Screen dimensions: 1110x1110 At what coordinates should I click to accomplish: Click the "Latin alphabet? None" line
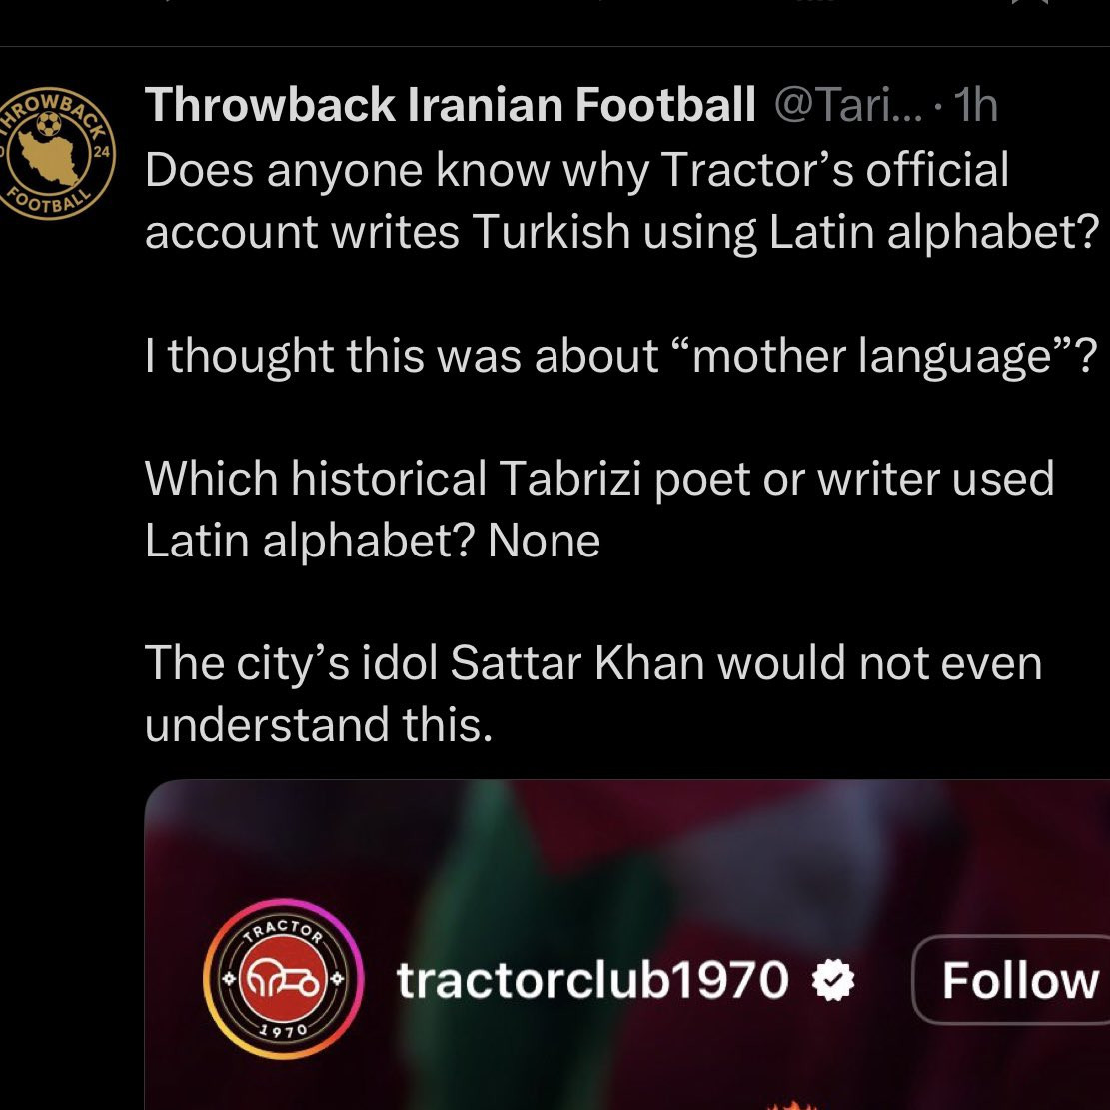[x=373, y=541]
